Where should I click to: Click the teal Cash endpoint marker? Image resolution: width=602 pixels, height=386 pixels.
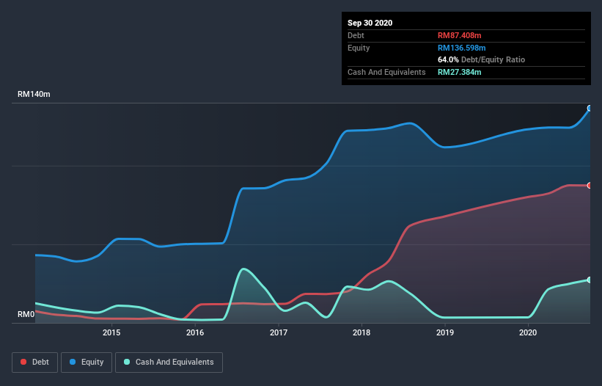click(590, 280)
